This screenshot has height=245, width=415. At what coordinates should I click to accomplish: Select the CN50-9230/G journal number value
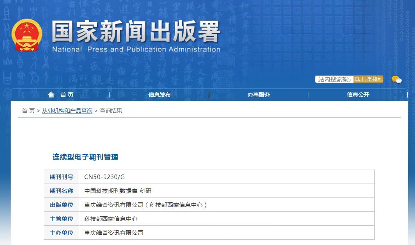pos(104,177)
